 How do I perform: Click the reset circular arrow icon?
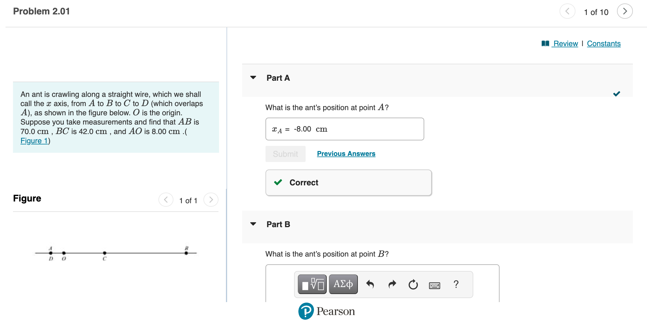(x=413, y=284)
